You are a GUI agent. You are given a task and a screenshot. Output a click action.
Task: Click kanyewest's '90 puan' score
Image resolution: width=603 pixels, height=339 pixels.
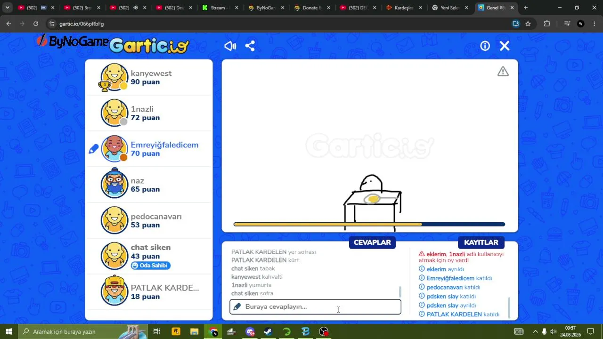[145, 82]
